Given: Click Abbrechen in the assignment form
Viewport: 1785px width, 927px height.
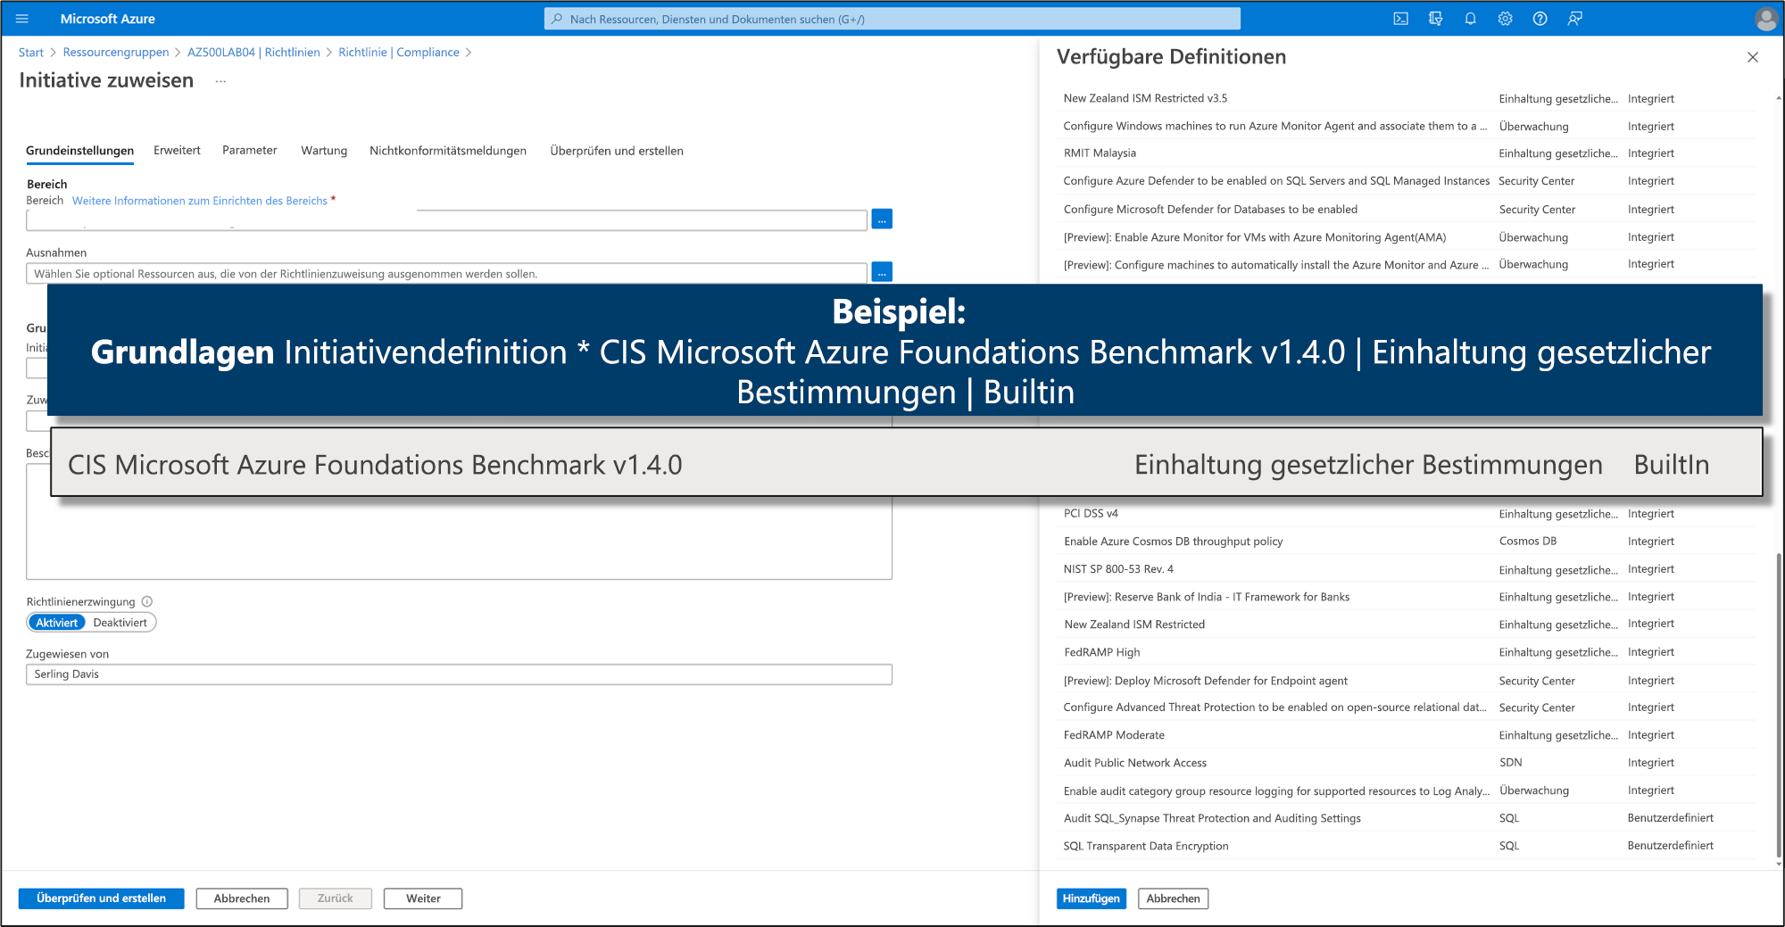Looking at the screenshot, I should [x=242, y=898].
